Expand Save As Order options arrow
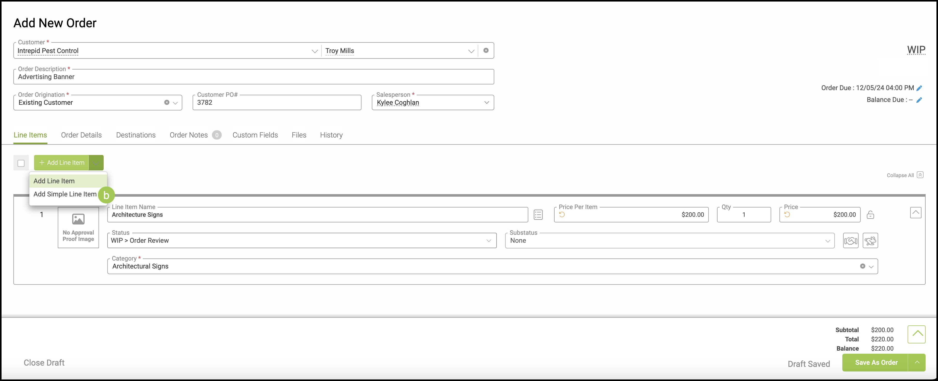The height and width of the screenshot is (381, 938). 917,362
